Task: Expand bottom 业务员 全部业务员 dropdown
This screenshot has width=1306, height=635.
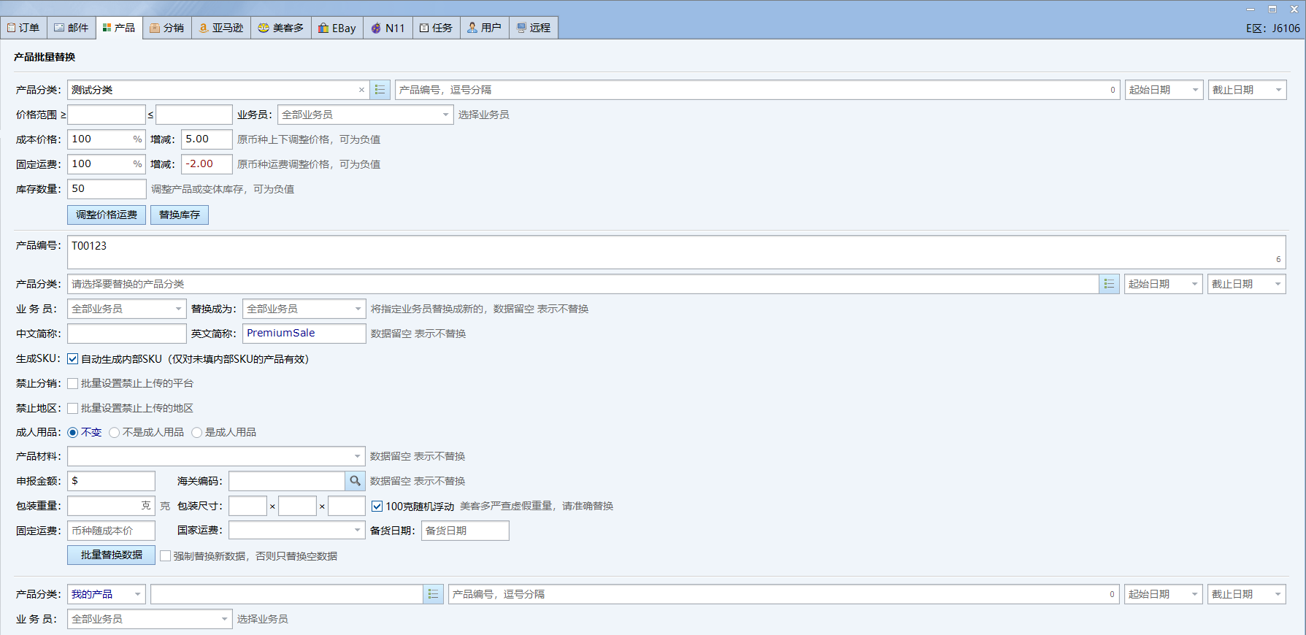Action: 150,619
